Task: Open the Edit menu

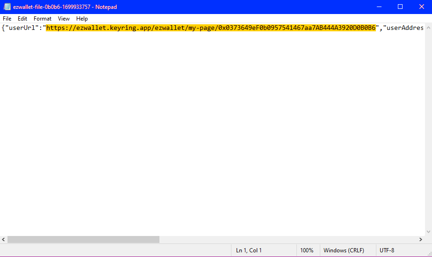Action: [22, 19]
